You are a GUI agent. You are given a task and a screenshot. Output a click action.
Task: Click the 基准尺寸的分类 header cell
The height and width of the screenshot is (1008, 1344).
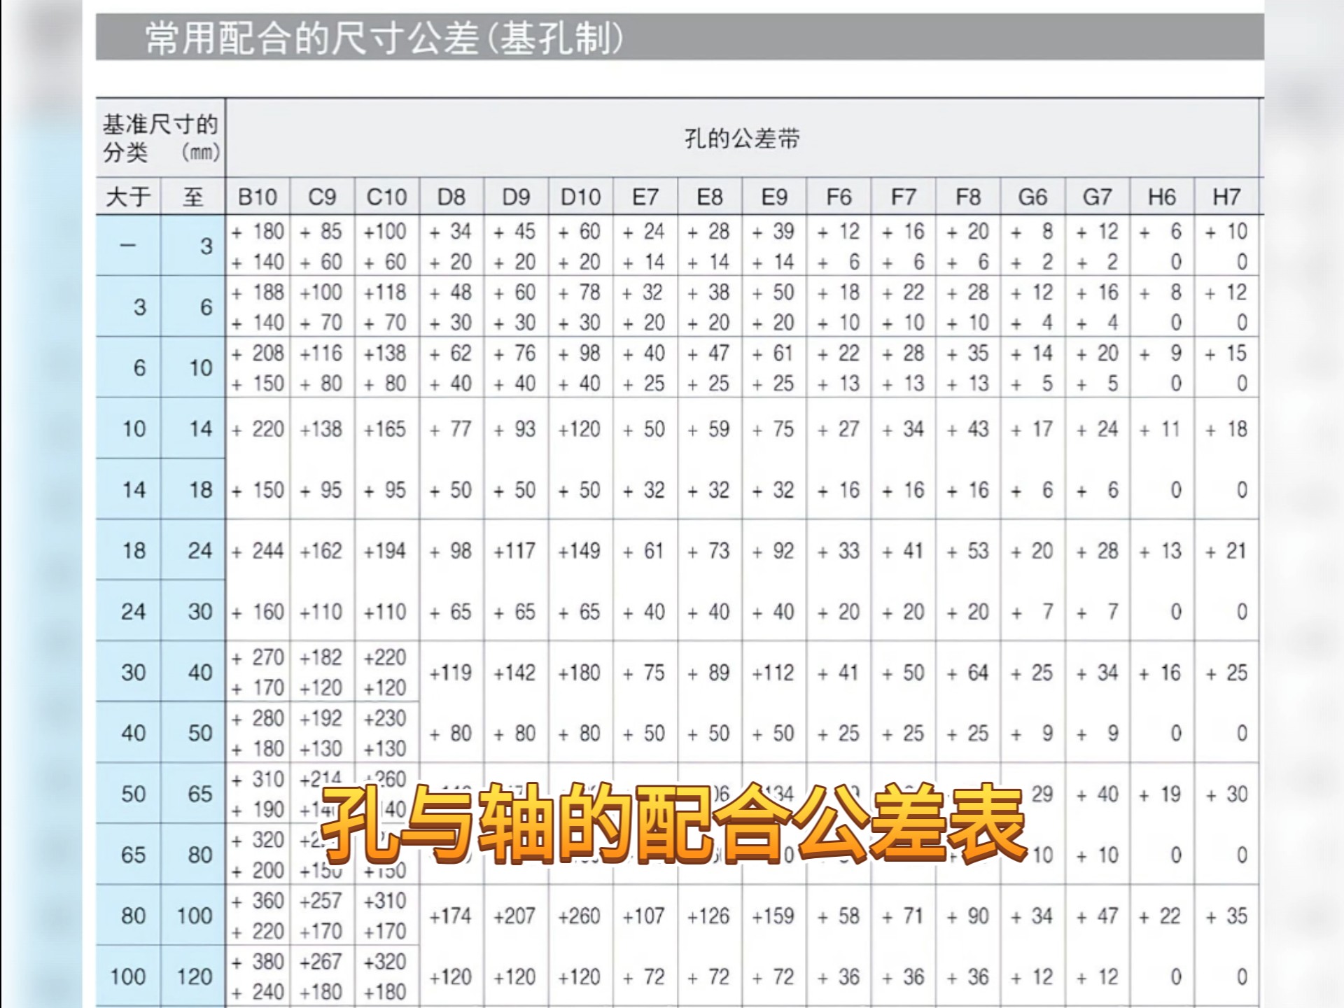160,138
